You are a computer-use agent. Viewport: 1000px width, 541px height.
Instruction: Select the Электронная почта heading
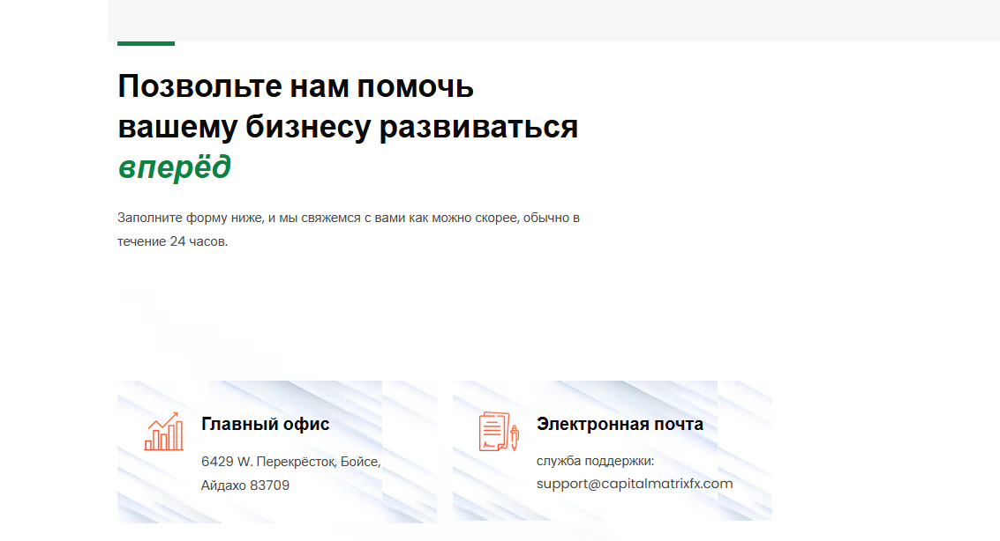pos(620,424)
